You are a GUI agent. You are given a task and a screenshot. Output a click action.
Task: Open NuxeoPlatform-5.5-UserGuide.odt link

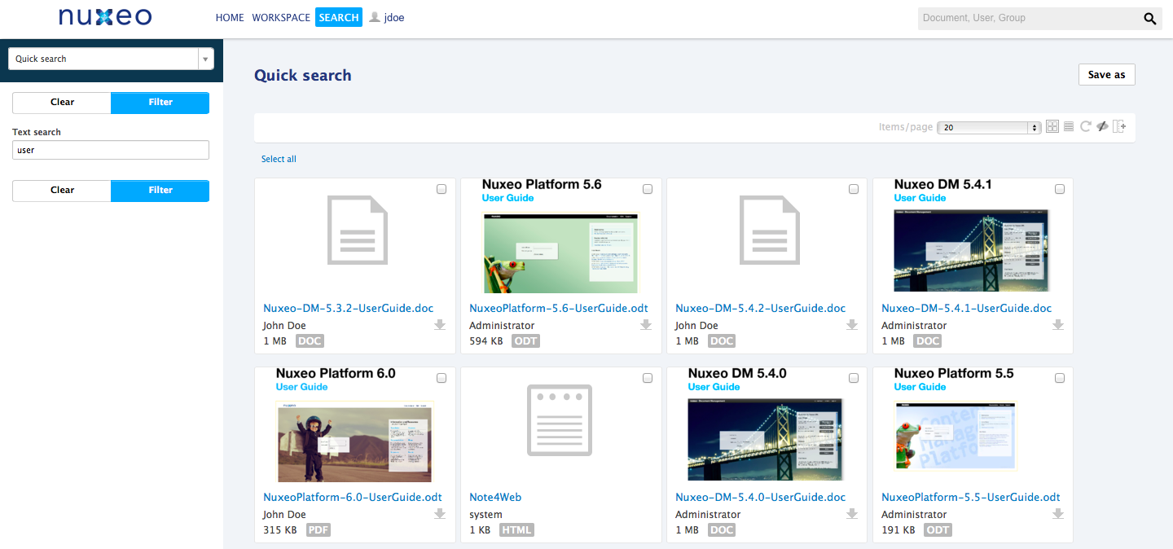coord(971,497)
